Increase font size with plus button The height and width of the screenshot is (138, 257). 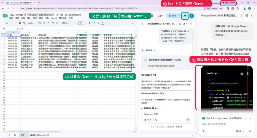85,23
